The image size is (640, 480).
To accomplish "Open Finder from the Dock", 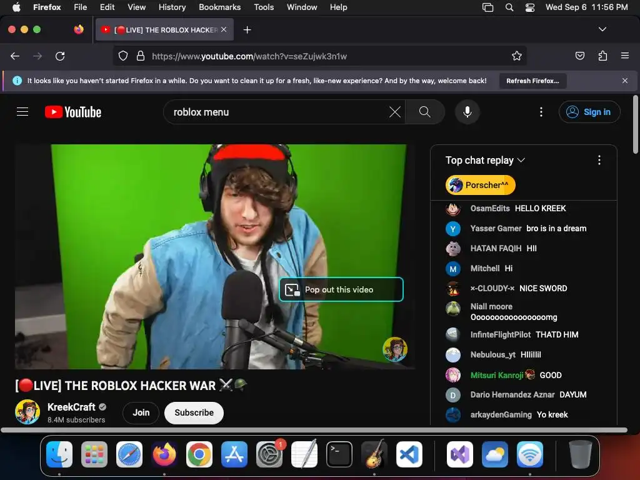I will 59,454.
